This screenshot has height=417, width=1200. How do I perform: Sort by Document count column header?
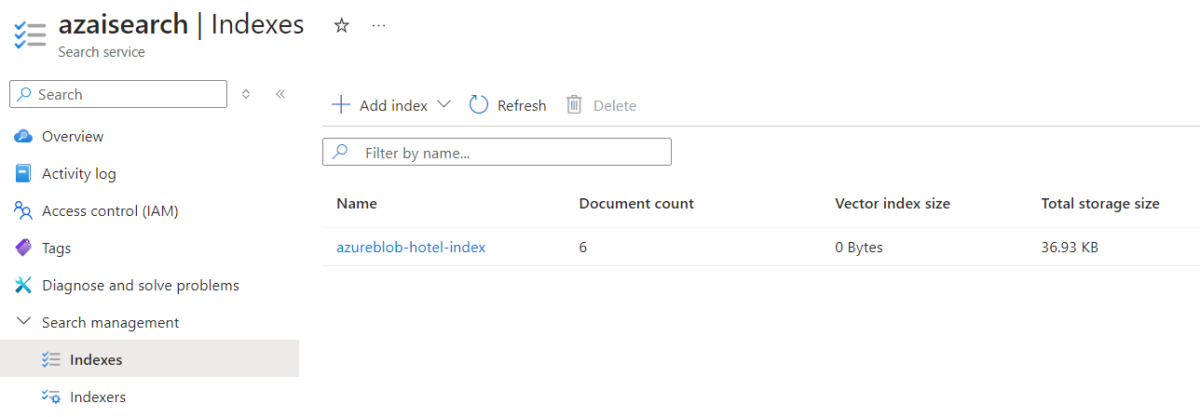point(636,204)
